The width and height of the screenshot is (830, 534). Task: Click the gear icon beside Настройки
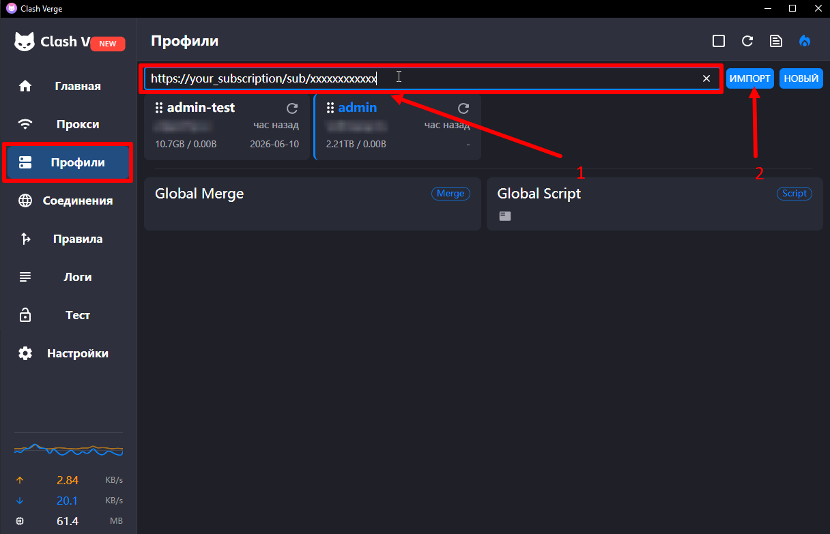(25, 353)
